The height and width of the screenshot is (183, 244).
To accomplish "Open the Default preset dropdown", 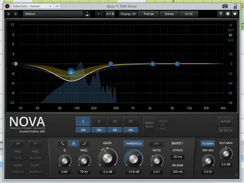I will click(53, 14).
